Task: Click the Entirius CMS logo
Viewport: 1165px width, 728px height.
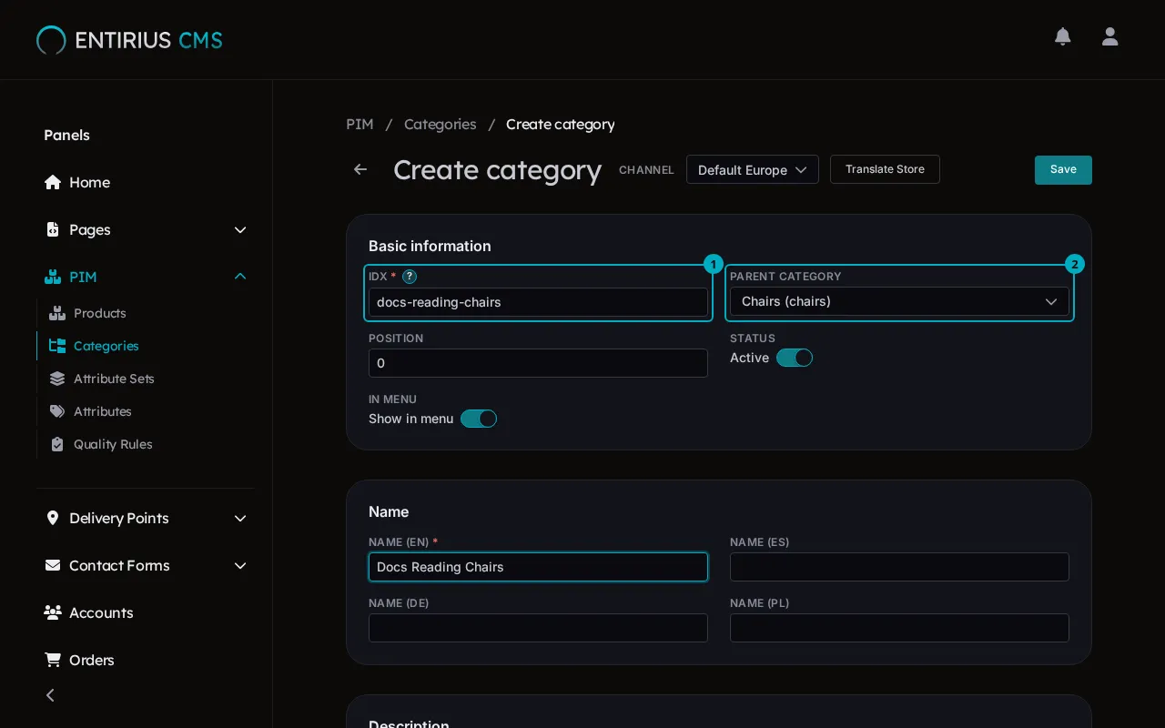Action: click(129, 40)
